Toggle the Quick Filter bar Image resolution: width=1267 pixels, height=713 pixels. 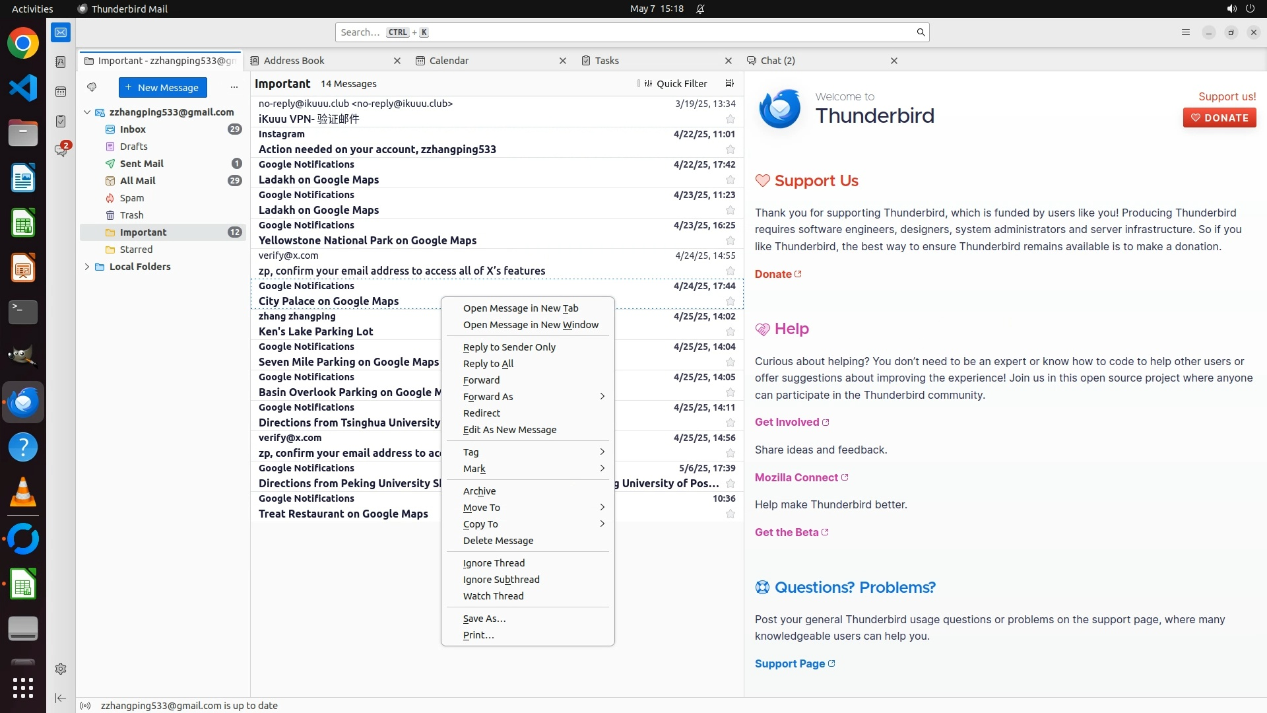676,84
